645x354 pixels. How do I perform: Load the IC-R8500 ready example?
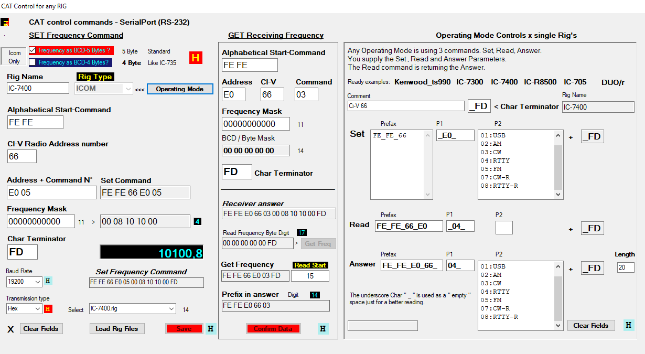(541, 82)
